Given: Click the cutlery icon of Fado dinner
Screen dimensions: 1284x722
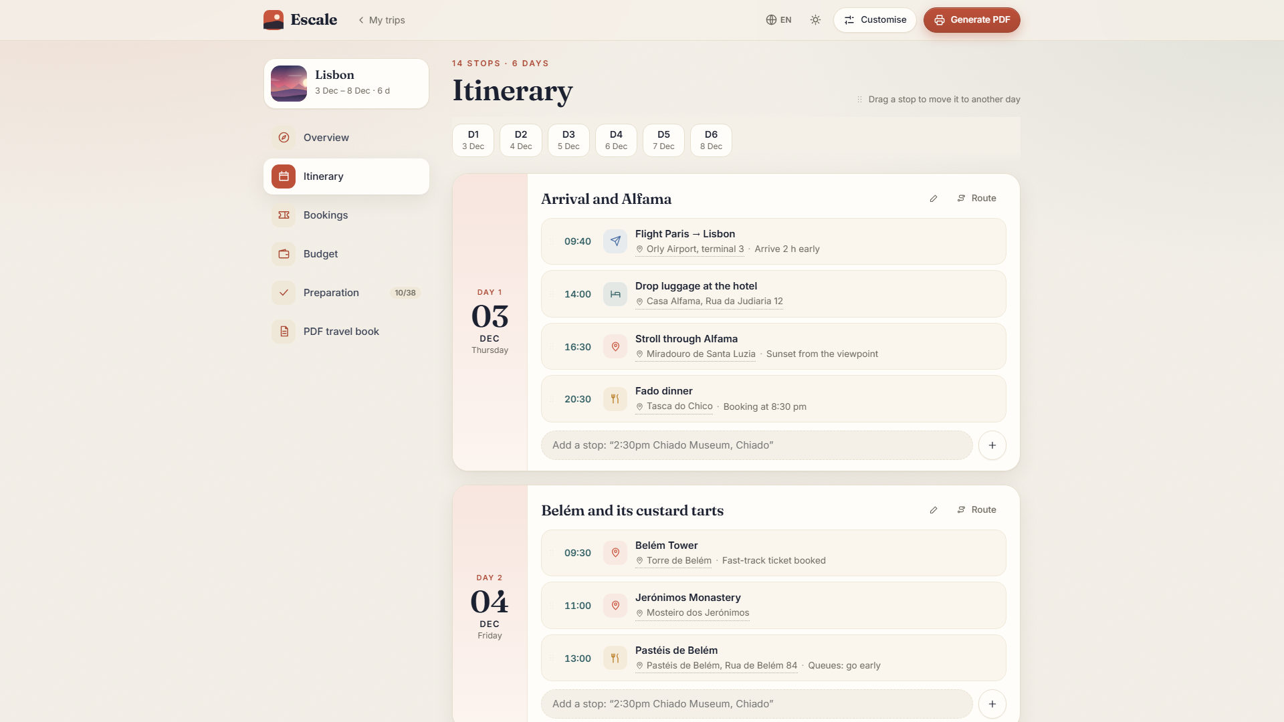Looking at the screenshot, I should click(x=615, y=399).
